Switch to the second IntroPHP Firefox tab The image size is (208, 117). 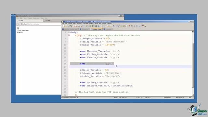tap(52, 21)
